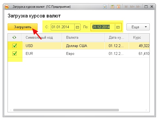Open the calendar 31 icon in title bar

coord(118,7)
